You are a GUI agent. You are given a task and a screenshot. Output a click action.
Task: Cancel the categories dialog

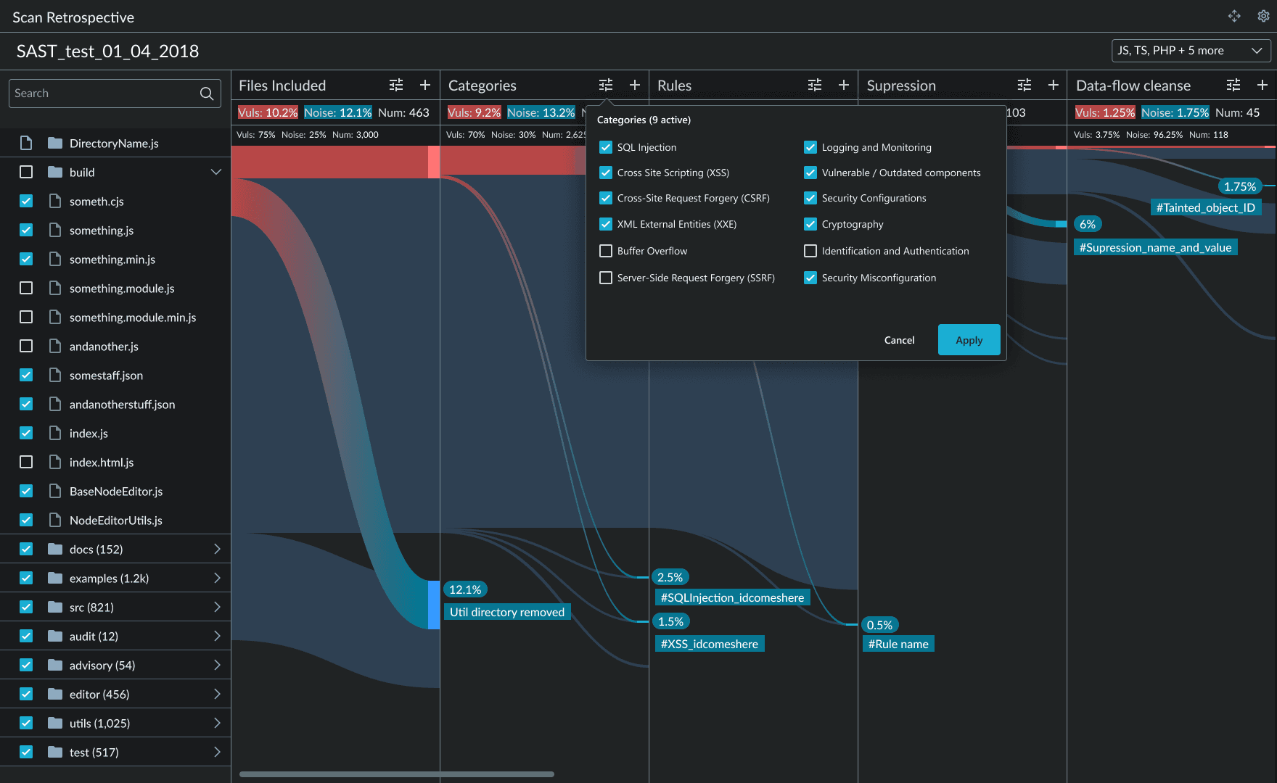(899, 340)
